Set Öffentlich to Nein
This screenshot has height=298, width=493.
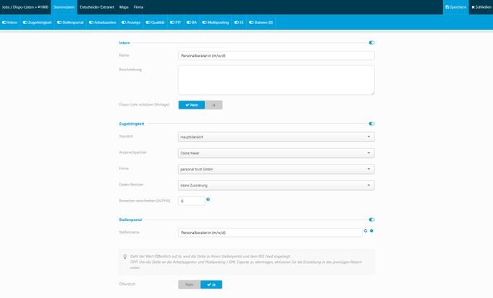click(x=189, y=284)
